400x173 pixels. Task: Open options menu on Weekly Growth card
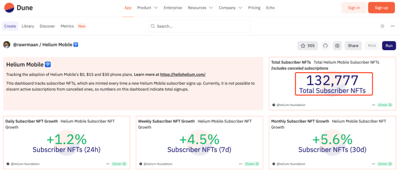pos(240,164)
